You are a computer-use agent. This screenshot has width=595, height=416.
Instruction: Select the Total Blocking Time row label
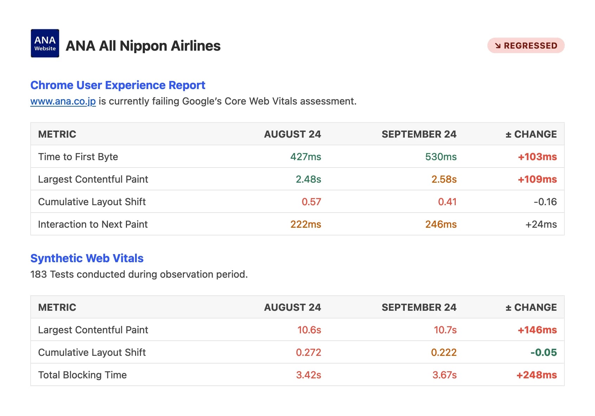[82, 375]
